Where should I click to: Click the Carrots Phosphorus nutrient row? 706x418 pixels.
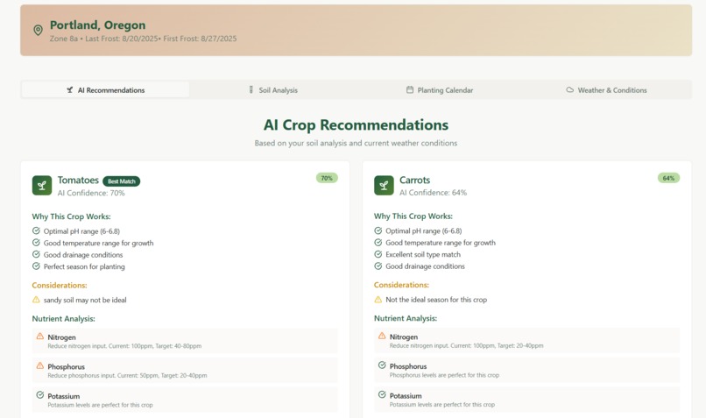(526, 370)
